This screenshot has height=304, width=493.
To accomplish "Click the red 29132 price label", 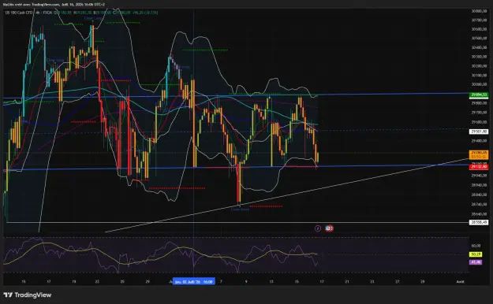I will coord(479,167).
